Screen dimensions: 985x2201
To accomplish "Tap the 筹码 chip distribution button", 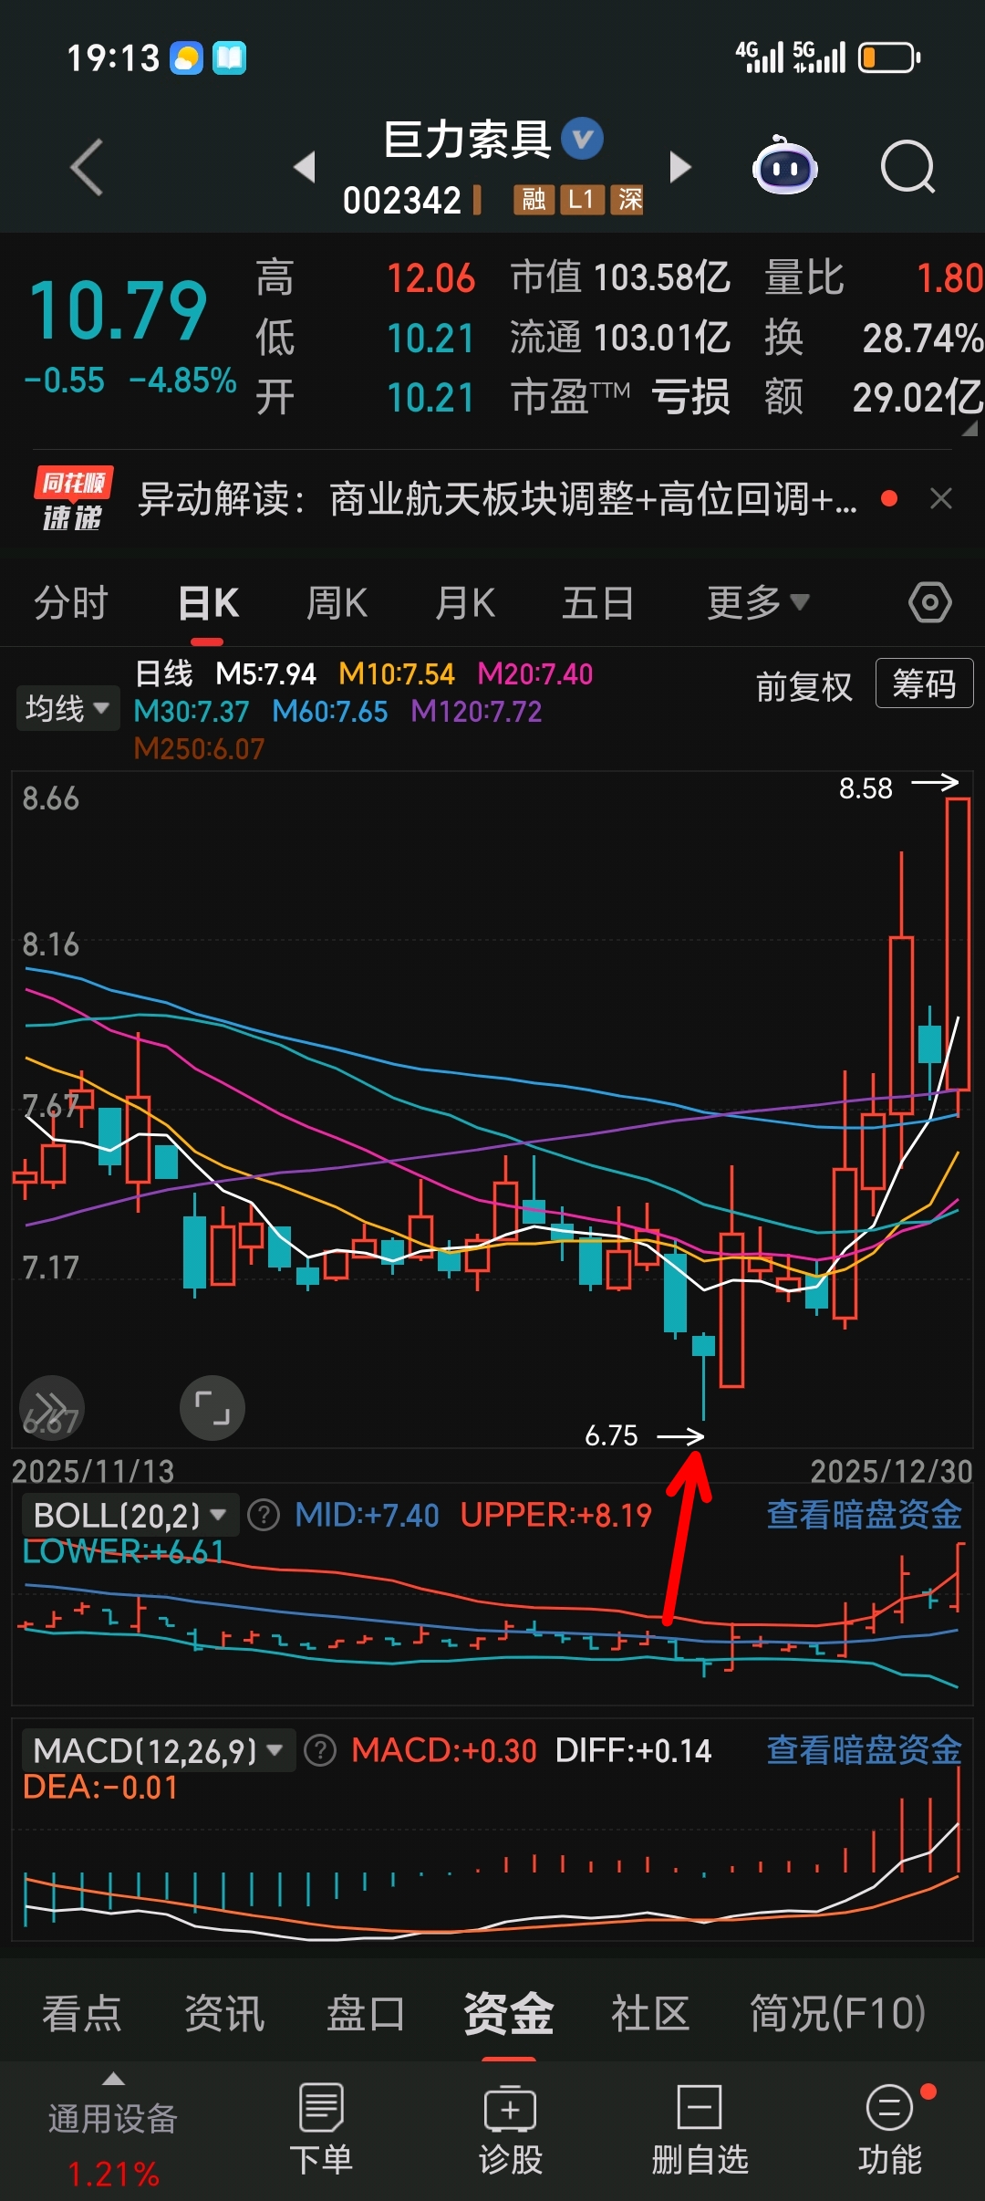I will pyautogui.click(x=925, y=683).
